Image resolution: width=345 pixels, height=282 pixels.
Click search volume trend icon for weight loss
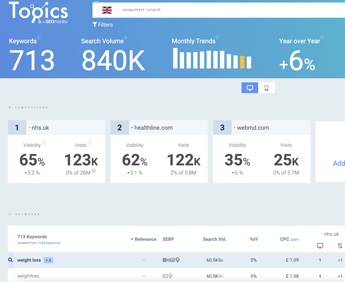pos(221,260)
